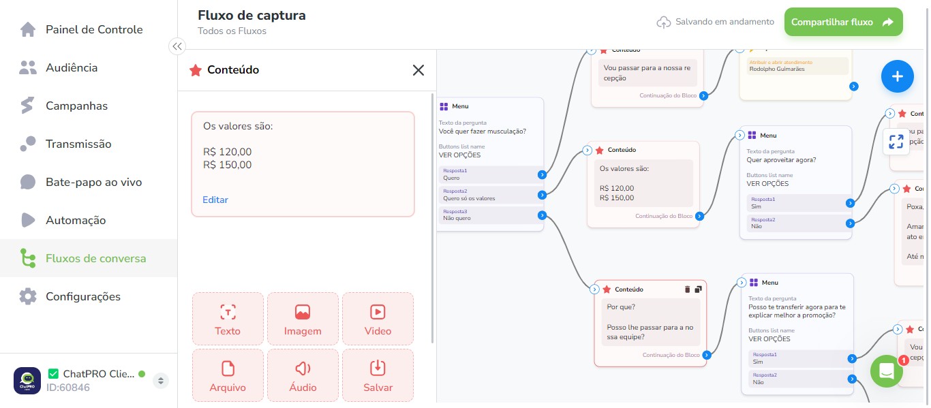Click Sim output connector in 'Posso te transferir' menu
931x408 pixels.
(x=852, y=359)
